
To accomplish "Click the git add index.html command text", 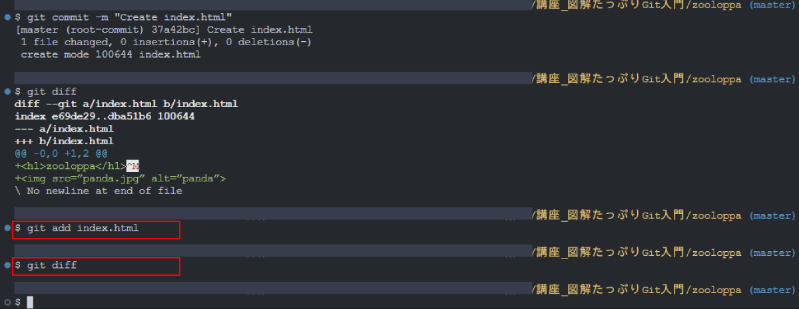I will (x=77, y=228).
